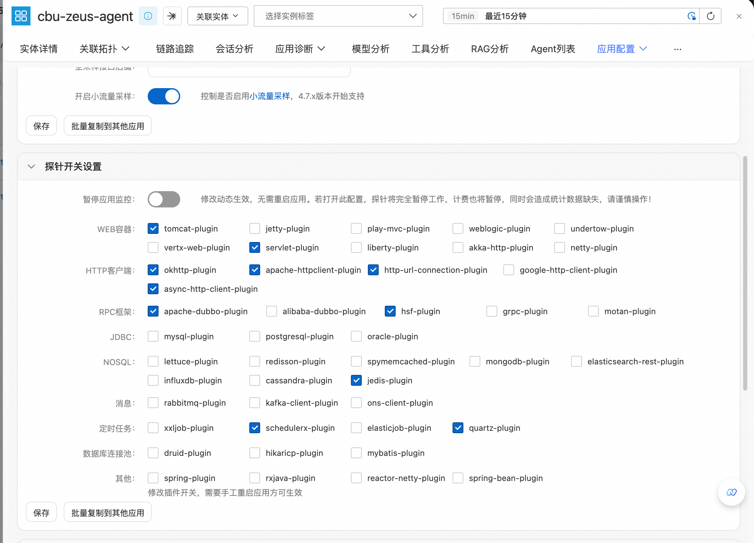Open the floating assistant icon at bottom right
This screenshot has height=543, width=754.
point(732,492)
